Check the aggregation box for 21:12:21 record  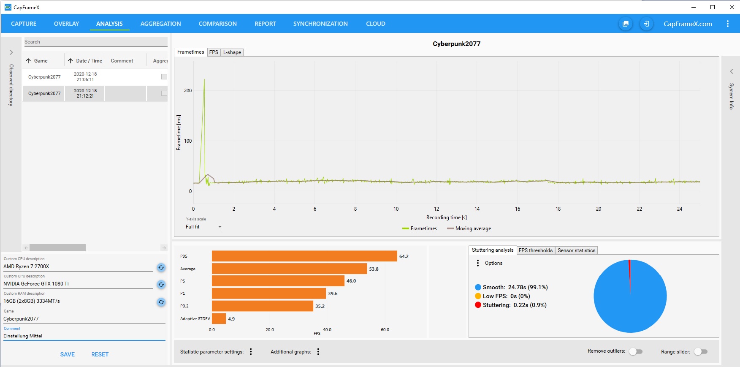[164, 93]
